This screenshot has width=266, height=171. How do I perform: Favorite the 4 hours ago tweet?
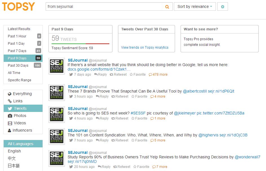point(139,118)
